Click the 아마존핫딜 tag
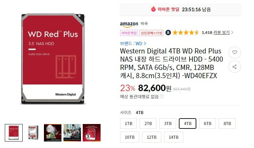 (x=129, y=33)
